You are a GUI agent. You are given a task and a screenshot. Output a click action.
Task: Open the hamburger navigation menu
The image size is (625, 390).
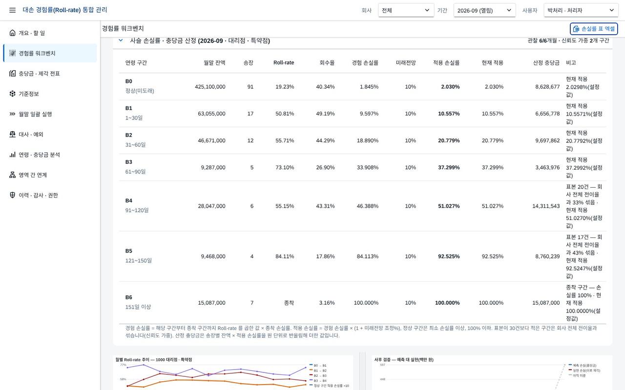(12, 10)
